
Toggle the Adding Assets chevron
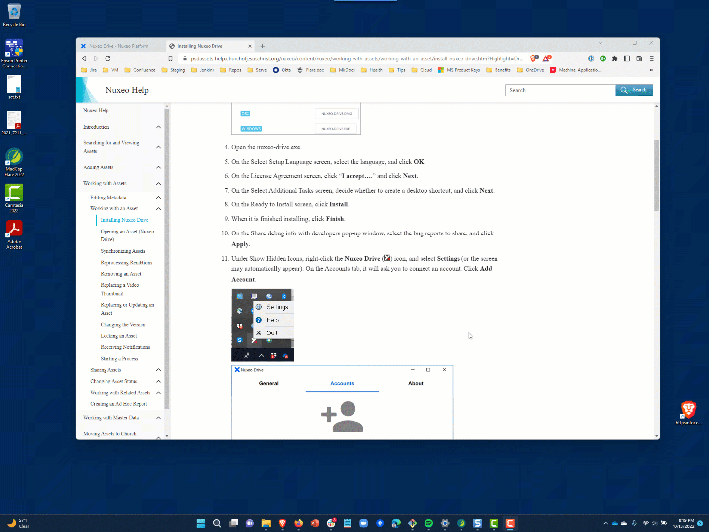coord(158,167)
